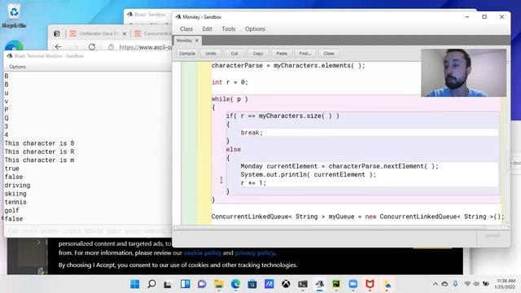Close the ListIterator Java browser tab

125,33
